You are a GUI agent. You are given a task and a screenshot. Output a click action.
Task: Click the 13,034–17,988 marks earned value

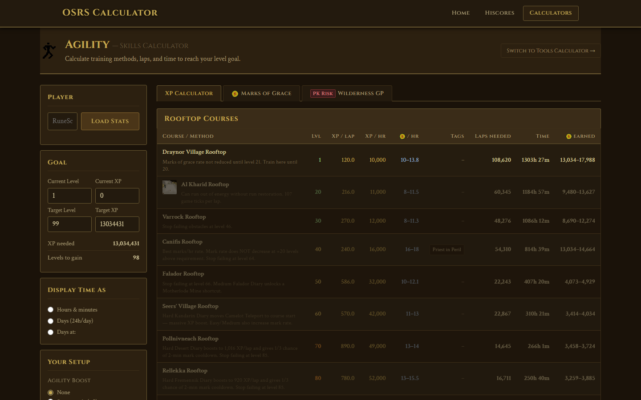coord(577,160)
